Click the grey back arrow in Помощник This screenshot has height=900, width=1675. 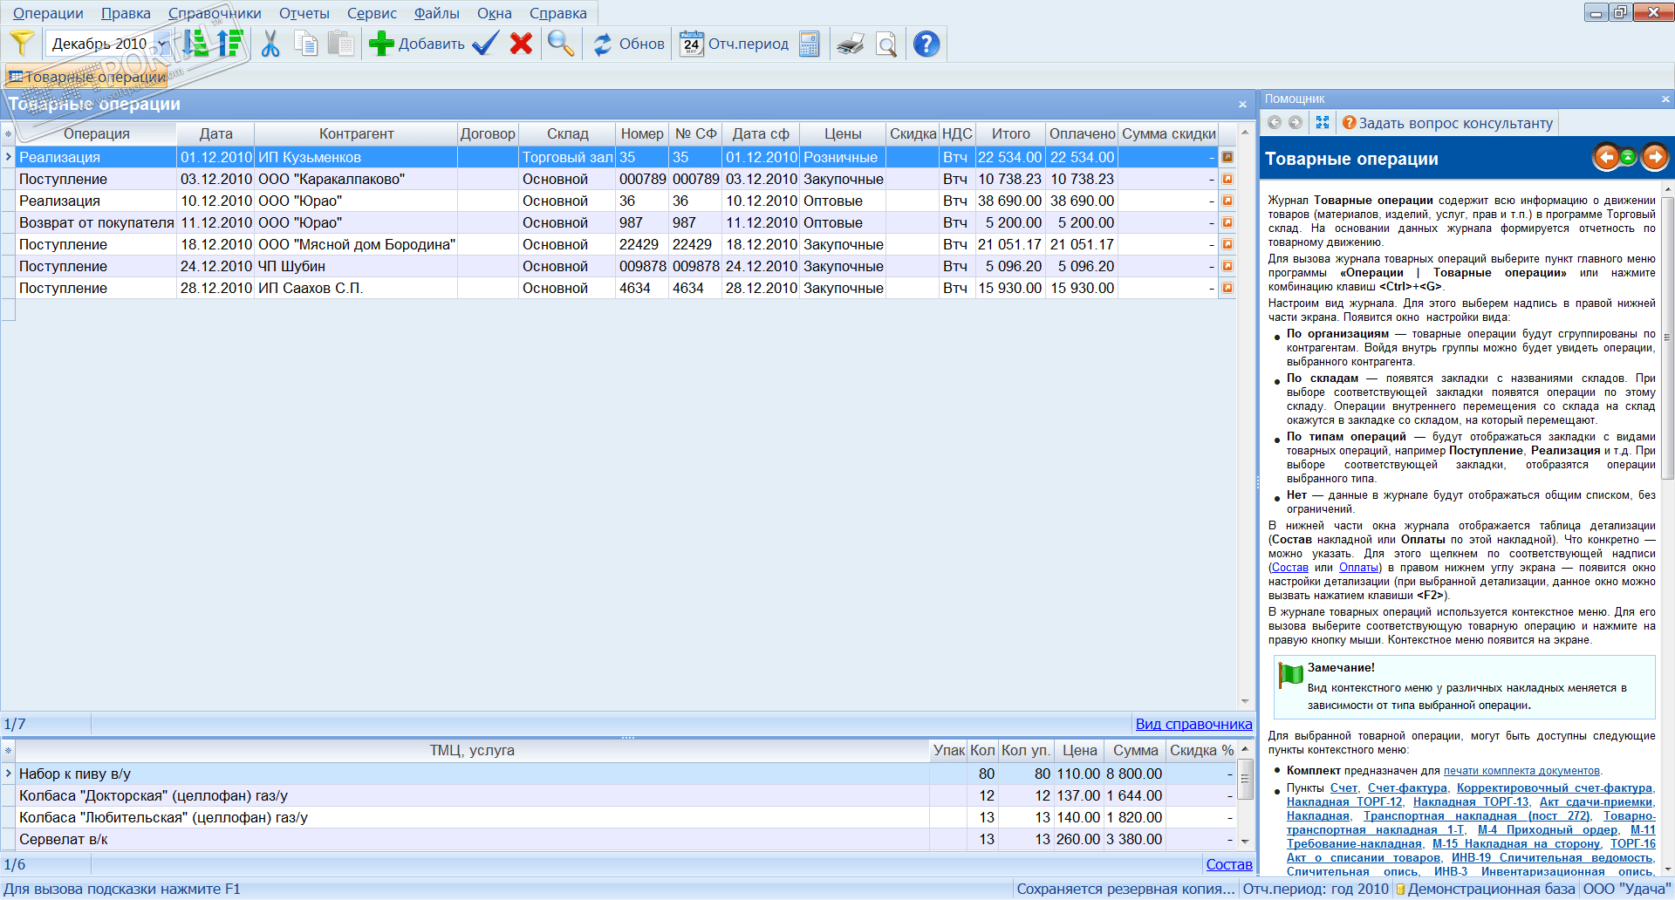click(1275, 123)
